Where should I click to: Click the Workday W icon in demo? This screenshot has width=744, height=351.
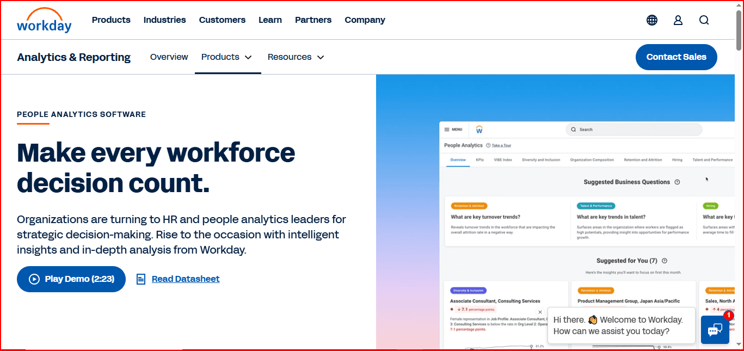[479, 130]
